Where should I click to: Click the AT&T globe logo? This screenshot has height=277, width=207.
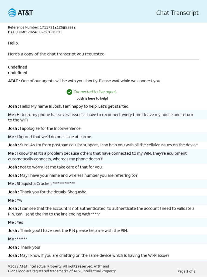point(12,13)
